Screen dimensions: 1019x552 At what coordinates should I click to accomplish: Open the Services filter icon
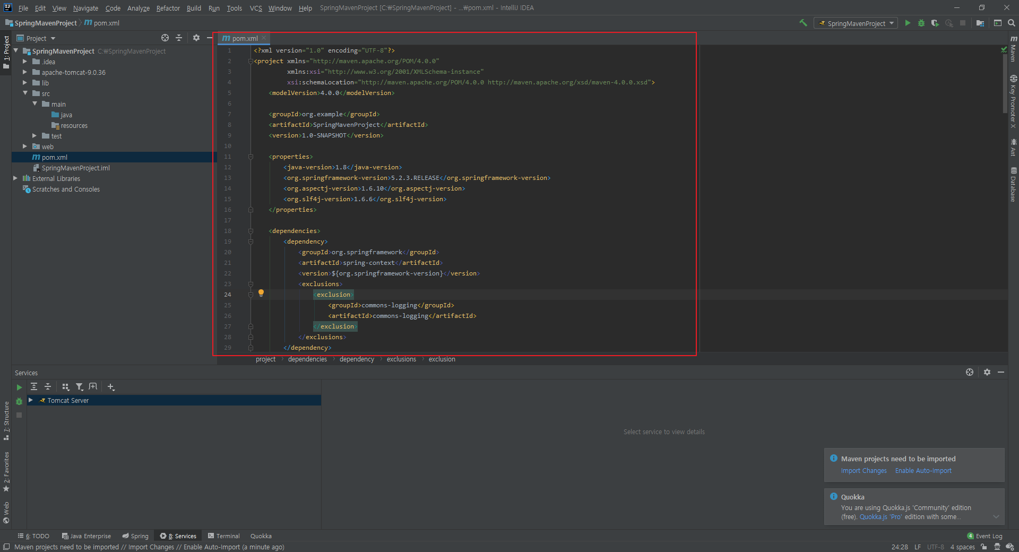[x=80, y=387]
